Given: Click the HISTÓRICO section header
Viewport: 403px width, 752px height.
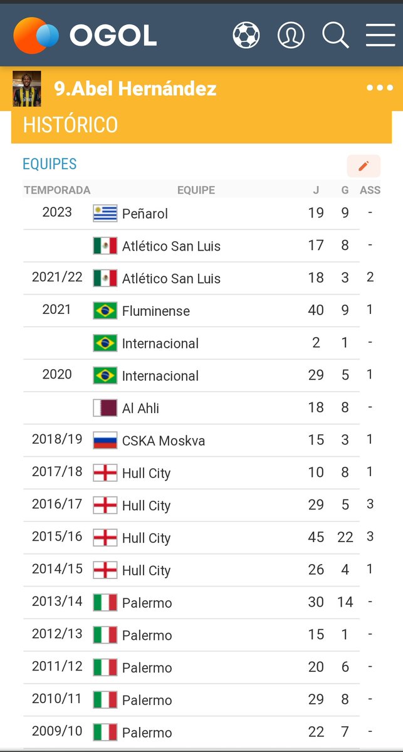Looking at the screenshot, I should 70,125.
